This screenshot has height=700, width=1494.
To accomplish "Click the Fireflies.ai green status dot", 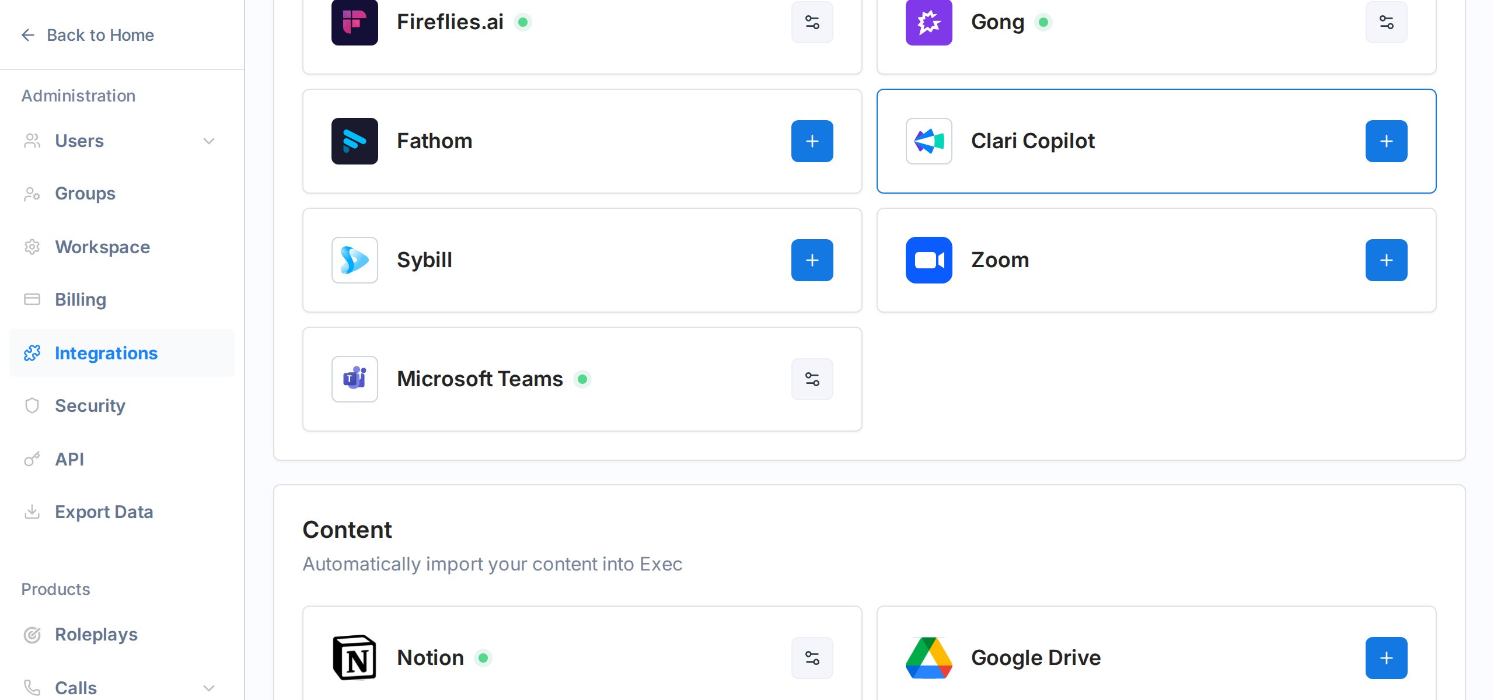I will (523, 22).
